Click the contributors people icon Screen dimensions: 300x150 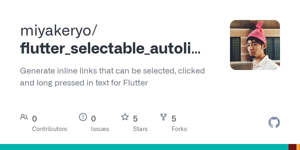click(x=24, y=117)
